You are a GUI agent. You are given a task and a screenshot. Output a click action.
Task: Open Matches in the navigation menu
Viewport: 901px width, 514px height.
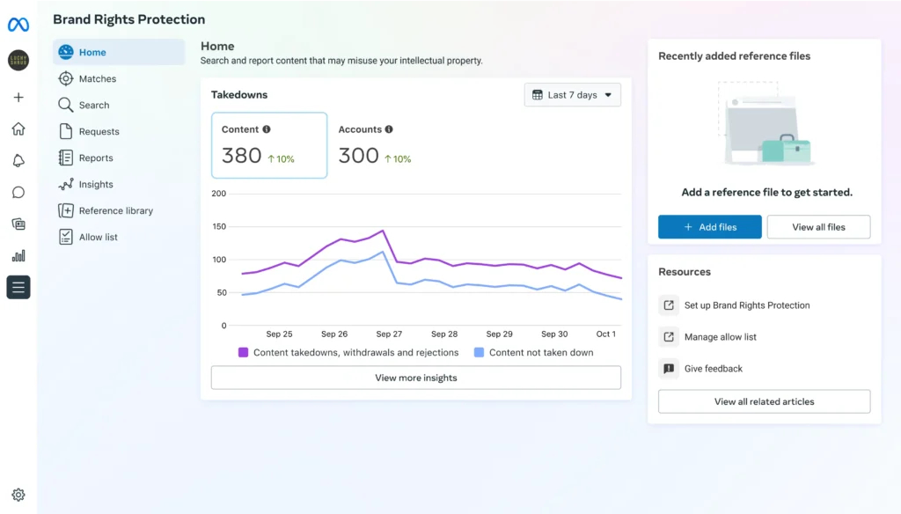click(x=97, y=78)
